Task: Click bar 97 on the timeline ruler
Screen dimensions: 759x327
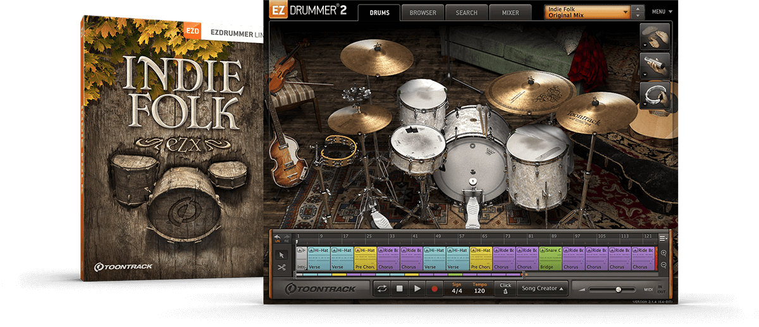Action: tap(576, 237)
